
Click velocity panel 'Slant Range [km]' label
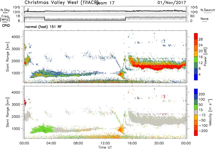pos(8,112)
